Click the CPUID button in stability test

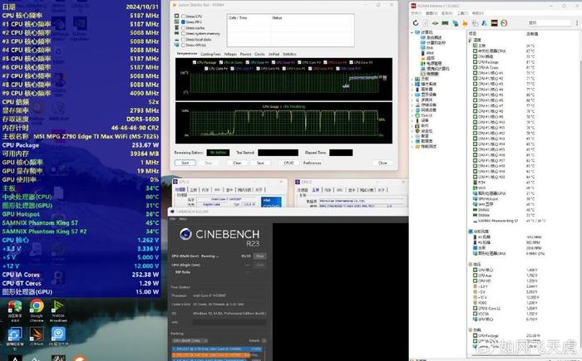[x=289, y=163]
